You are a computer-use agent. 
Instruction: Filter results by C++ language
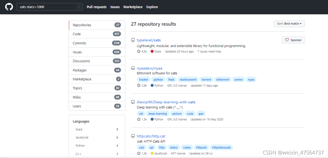coord(97,154)
